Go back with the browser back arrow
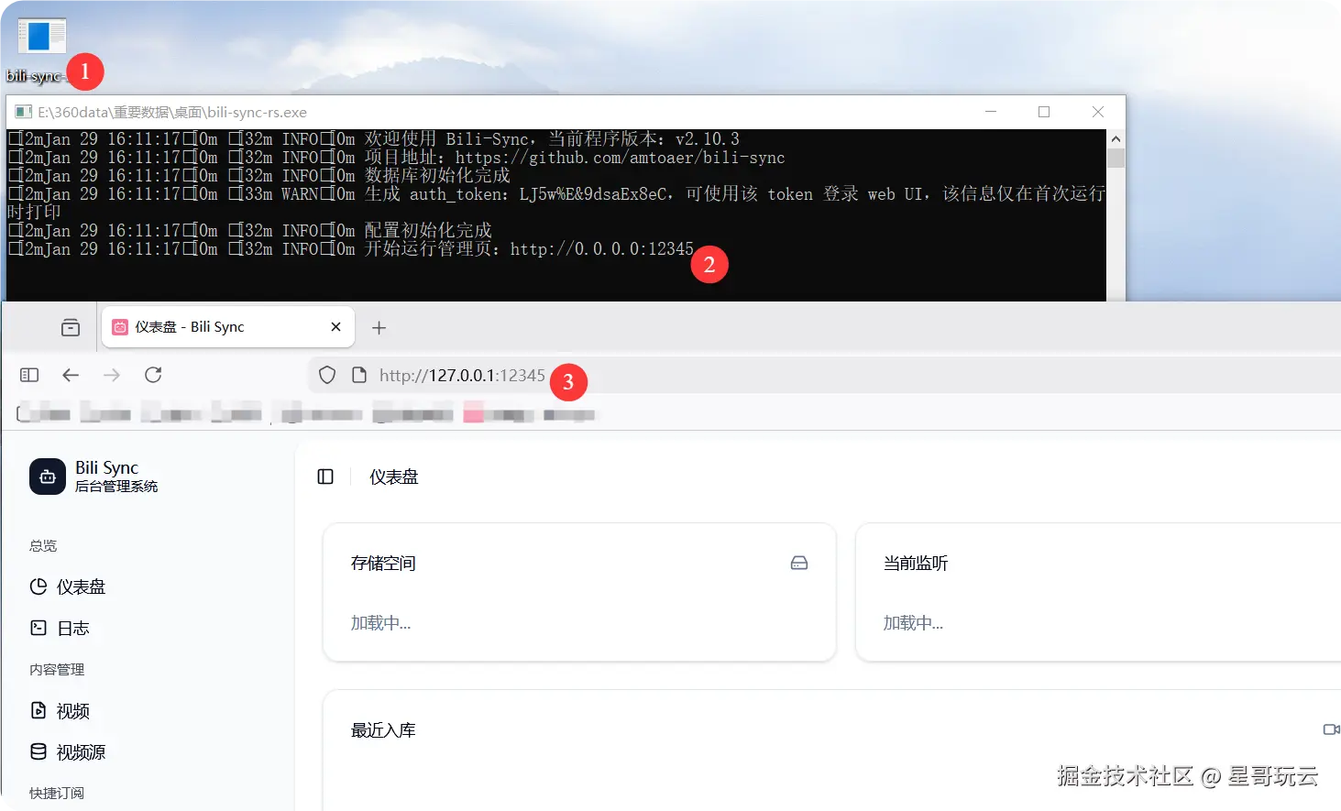The width and height of the screenshot is (1341, 811). 71,375
